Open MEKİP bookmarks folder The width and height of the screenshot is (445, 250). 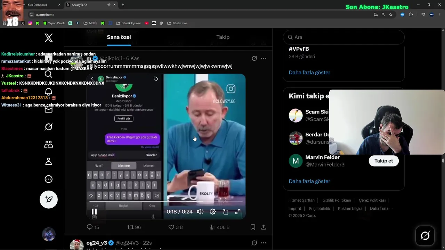point(90,23)
